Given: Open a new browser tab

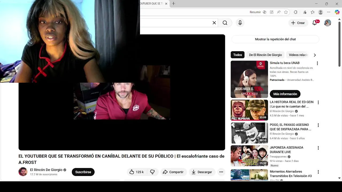Looking at the screenshot, I should point(174,3).
